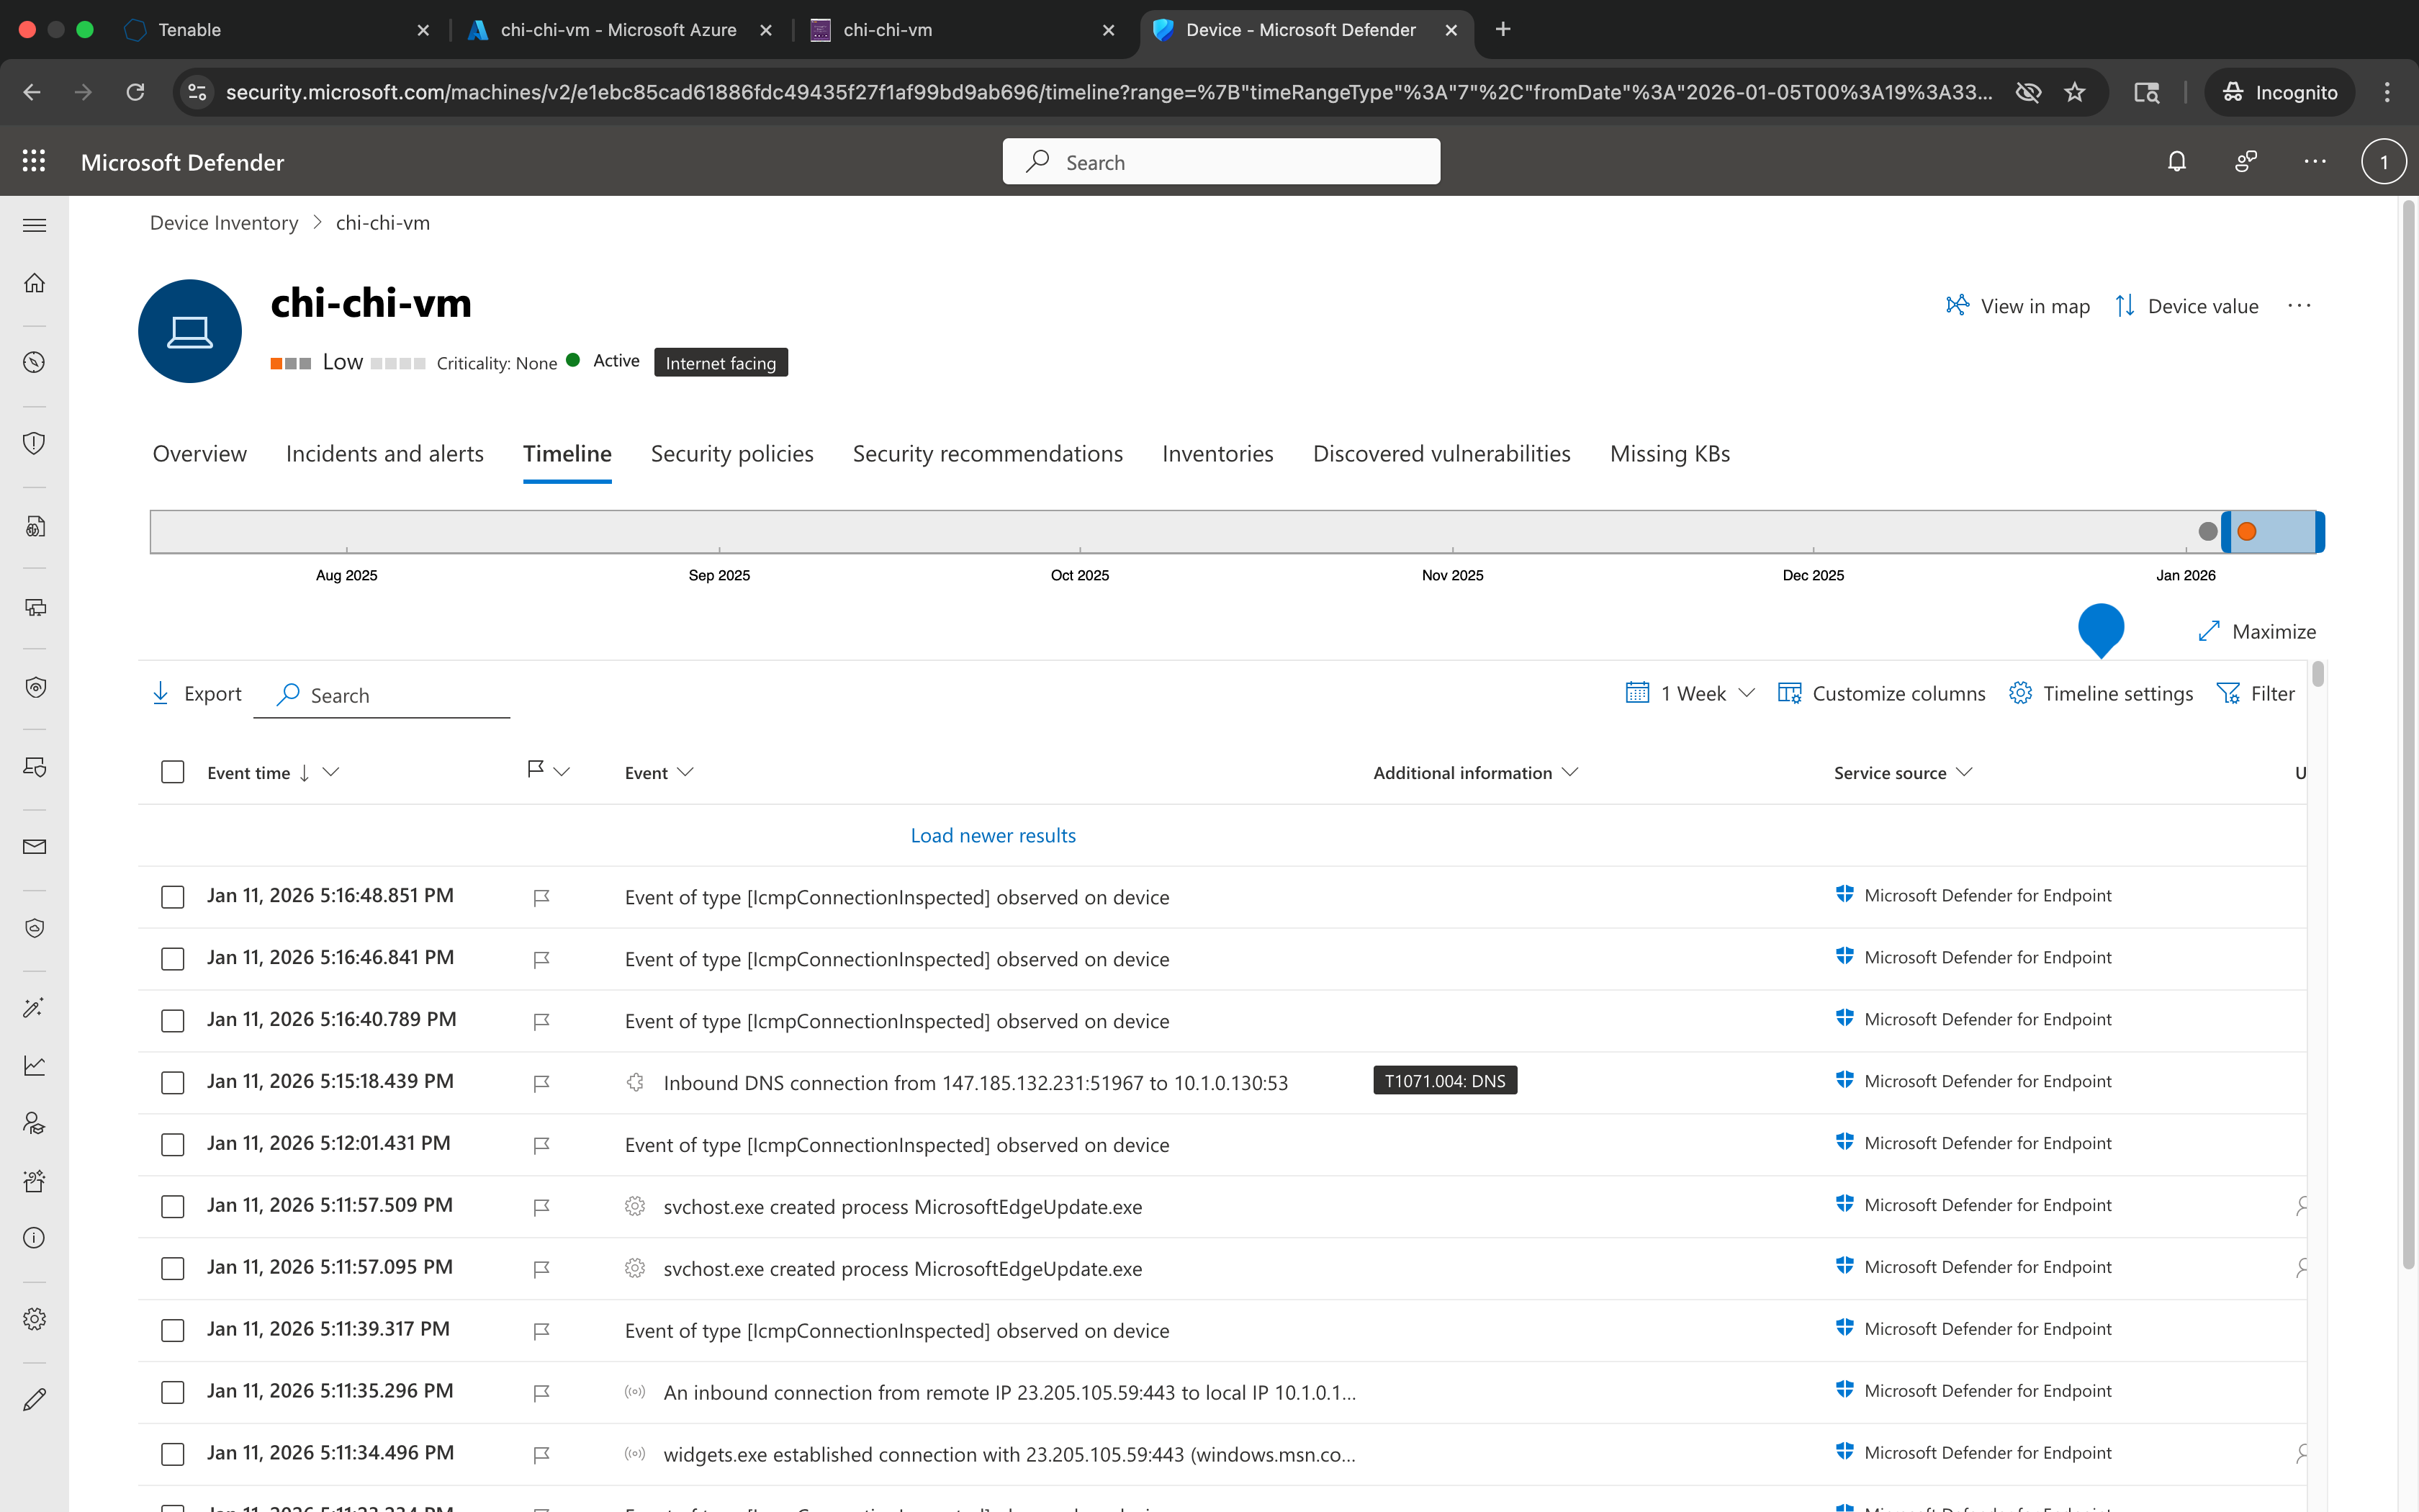The height and width of the screenshot is (1512, 2419).
Task: Go to Home in the sidebar
Action: (x=34, y=283)
